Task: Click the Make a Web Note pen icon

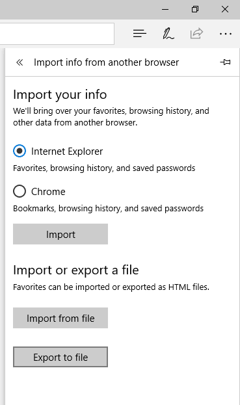Action: (x=168, y=34)
